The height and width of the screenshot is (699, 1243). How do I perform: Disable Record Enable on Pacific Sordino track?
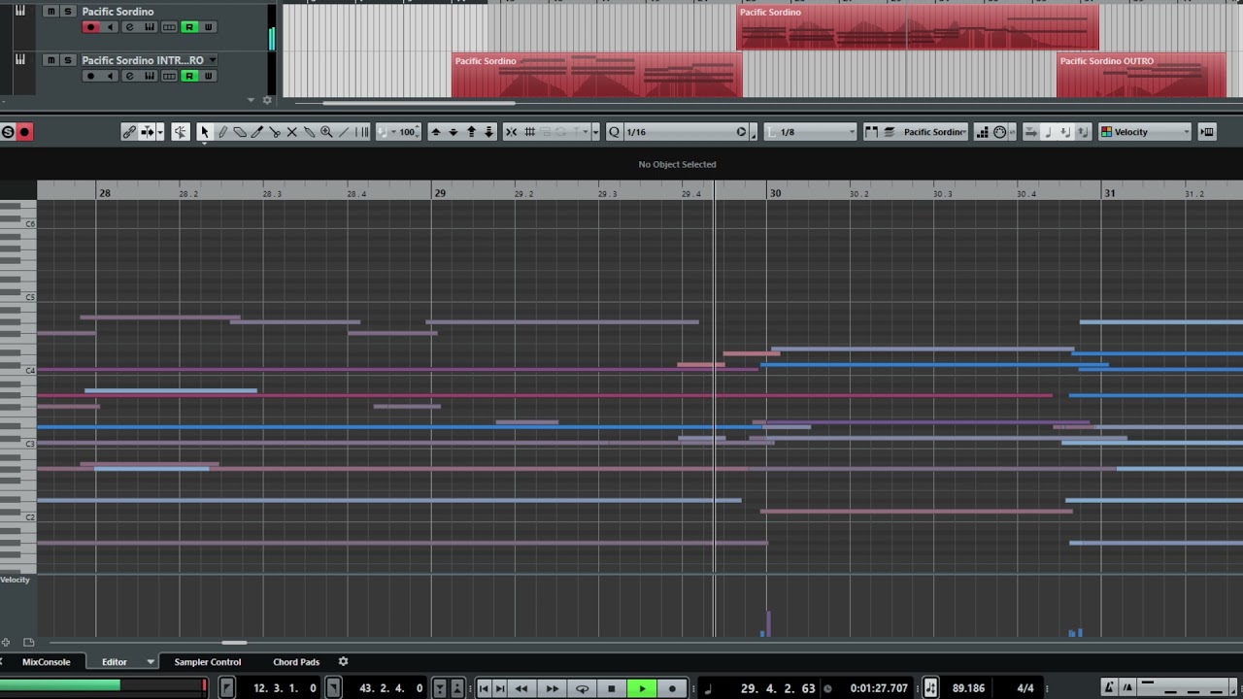91,27
